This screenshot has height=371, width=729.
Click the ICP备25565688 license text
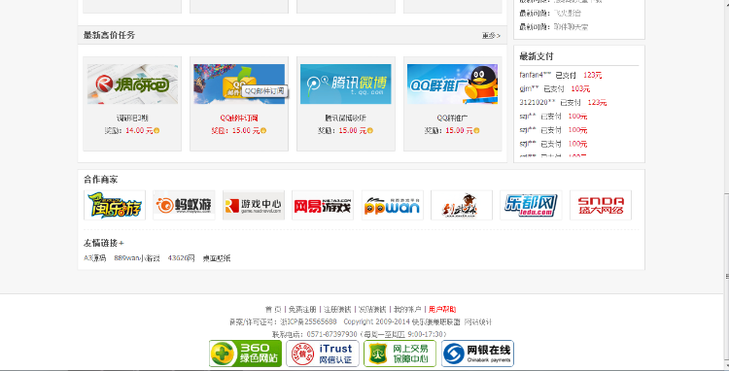point(308,321)
